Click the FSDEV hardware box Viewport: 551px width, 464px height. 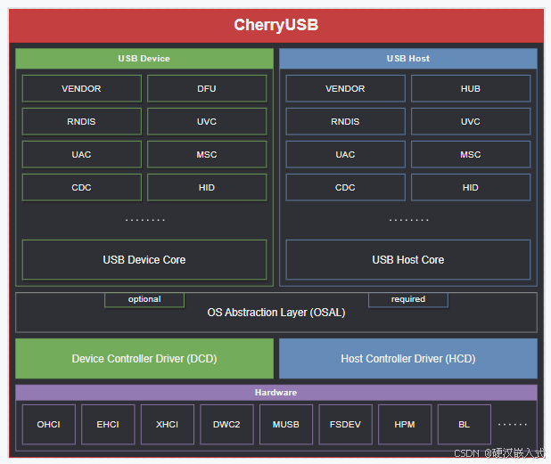(x=345, y=424)
